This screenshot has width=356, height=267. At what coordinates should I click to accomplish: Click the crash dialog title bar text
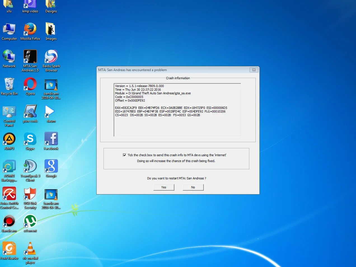132,70
